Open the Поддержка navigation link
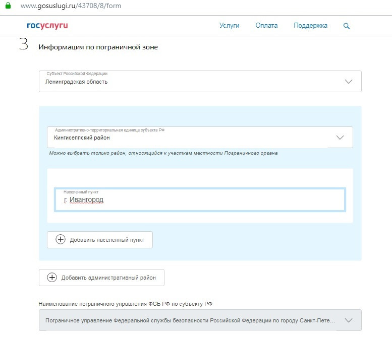Viewport: 392px width, 337px height. point(310,26)
